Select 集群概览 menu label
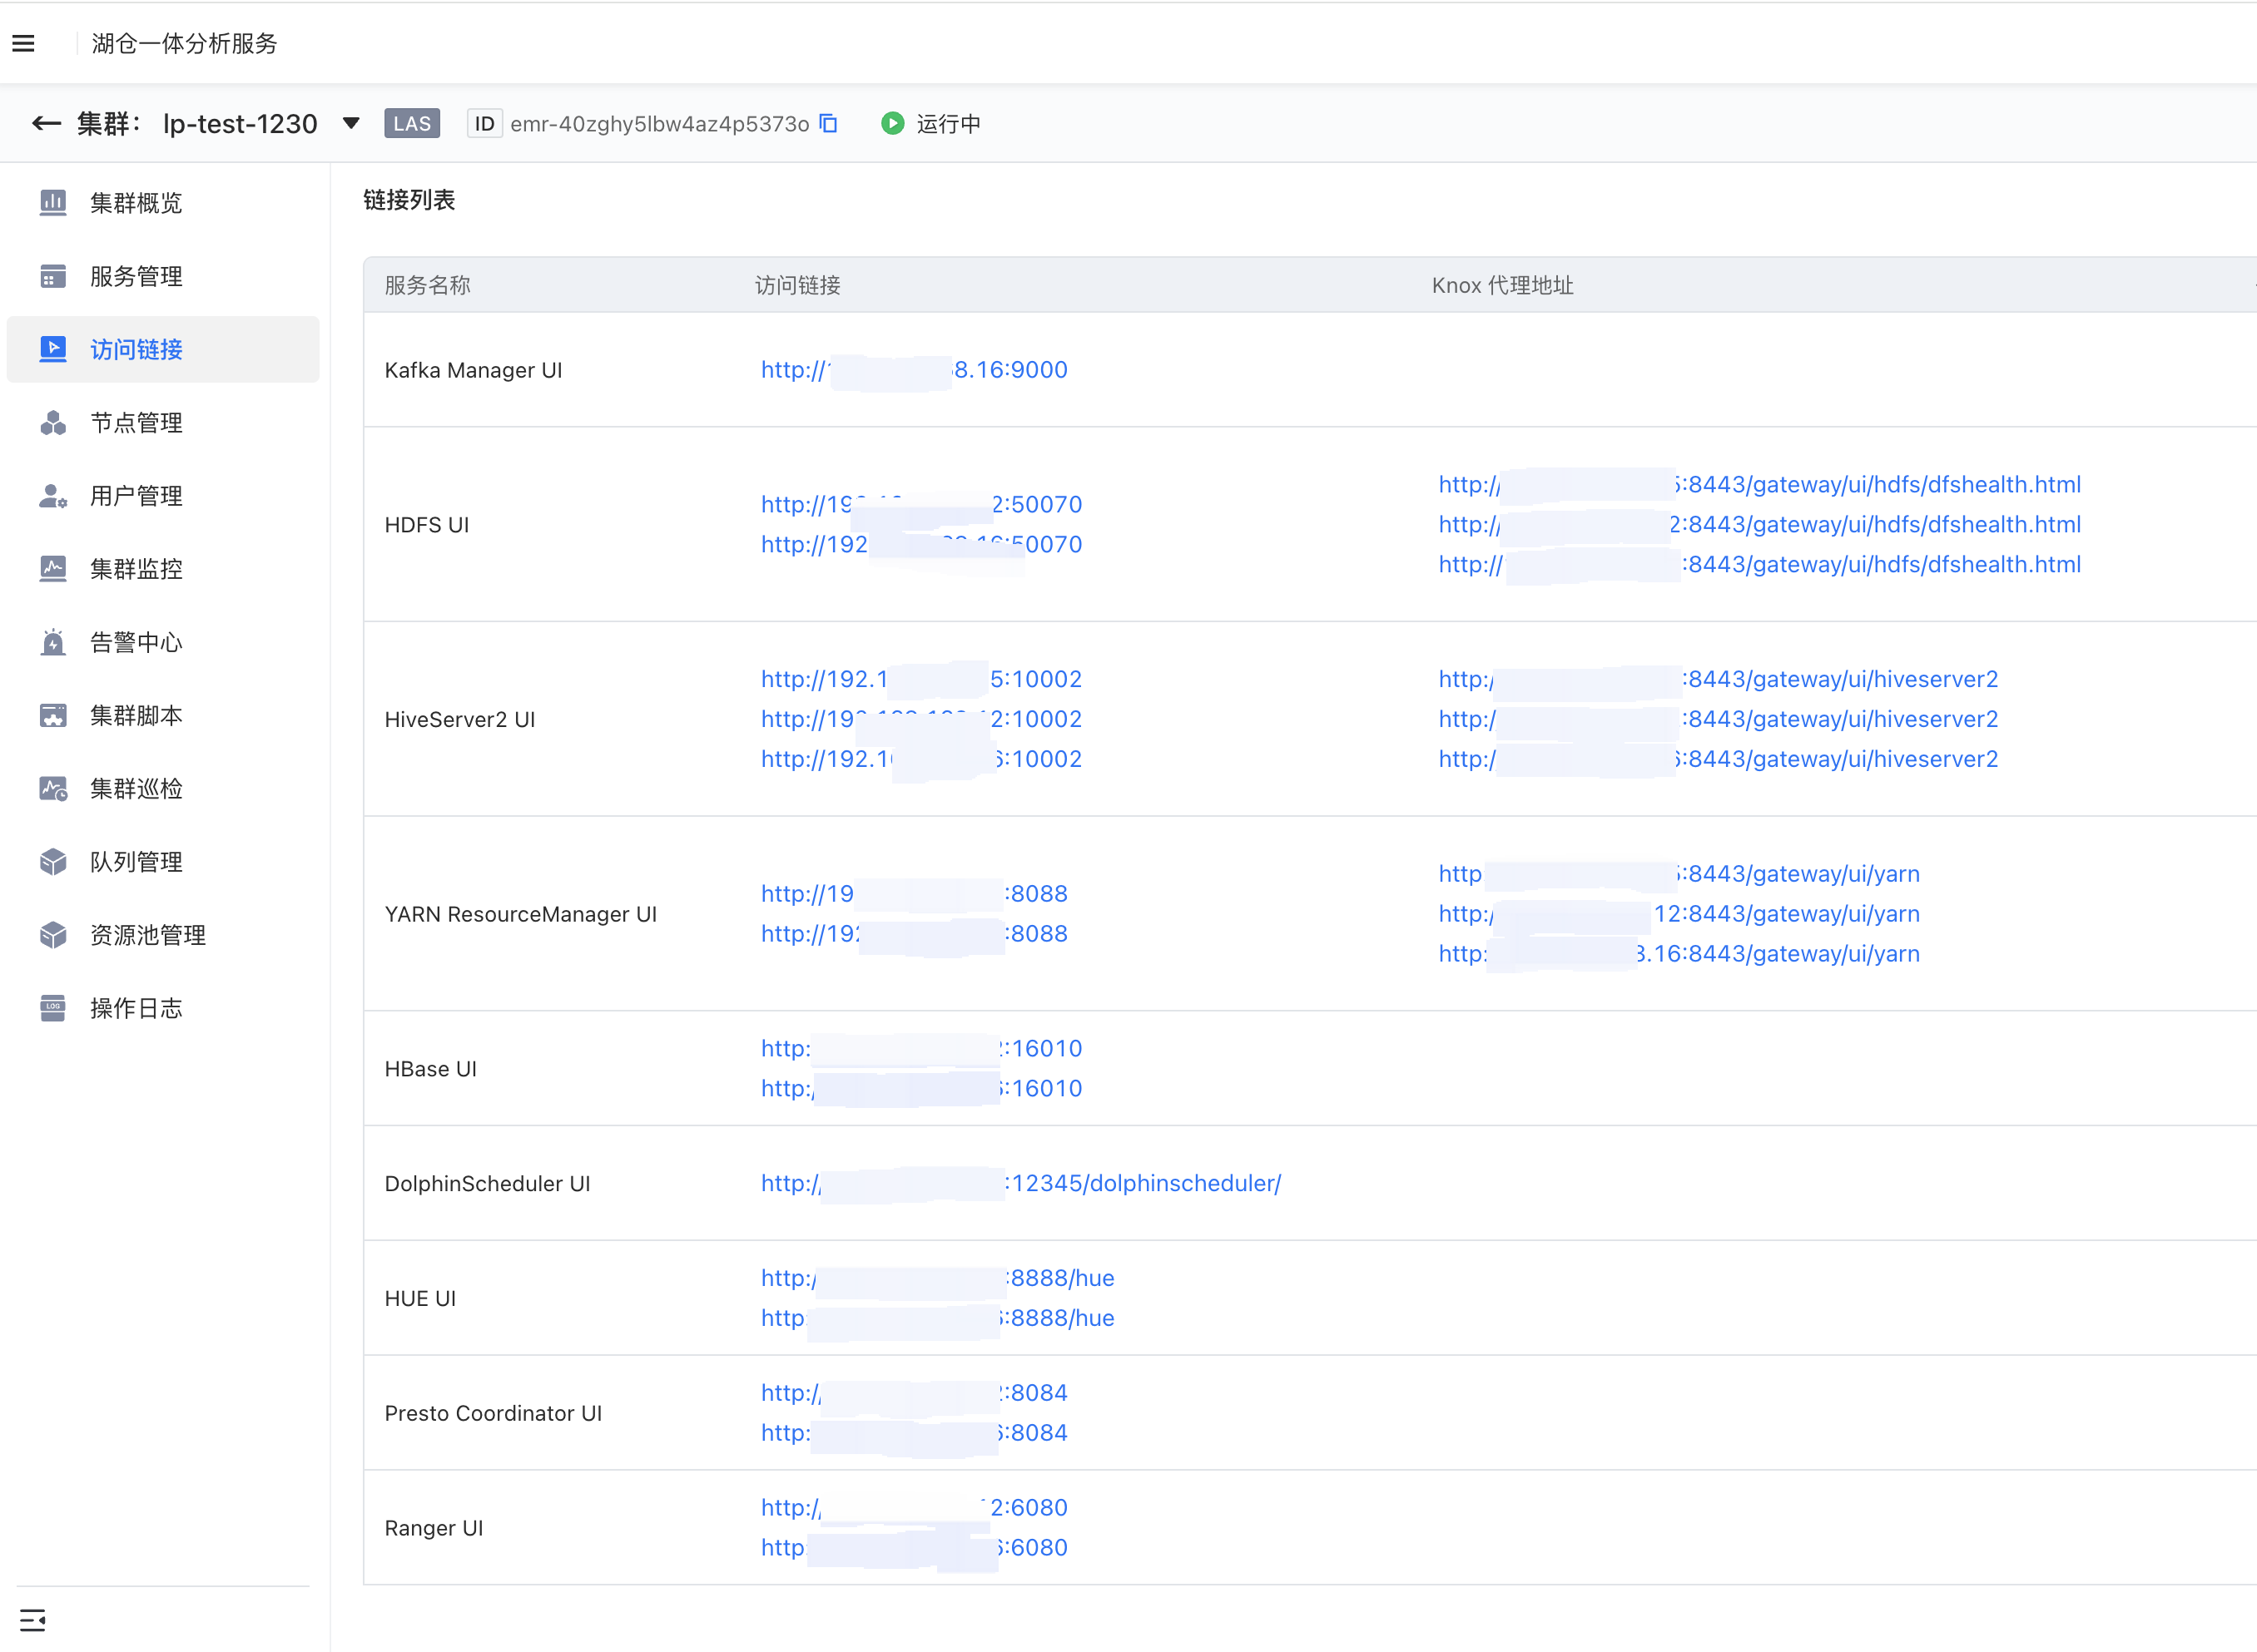 click(x=136, y=203)
